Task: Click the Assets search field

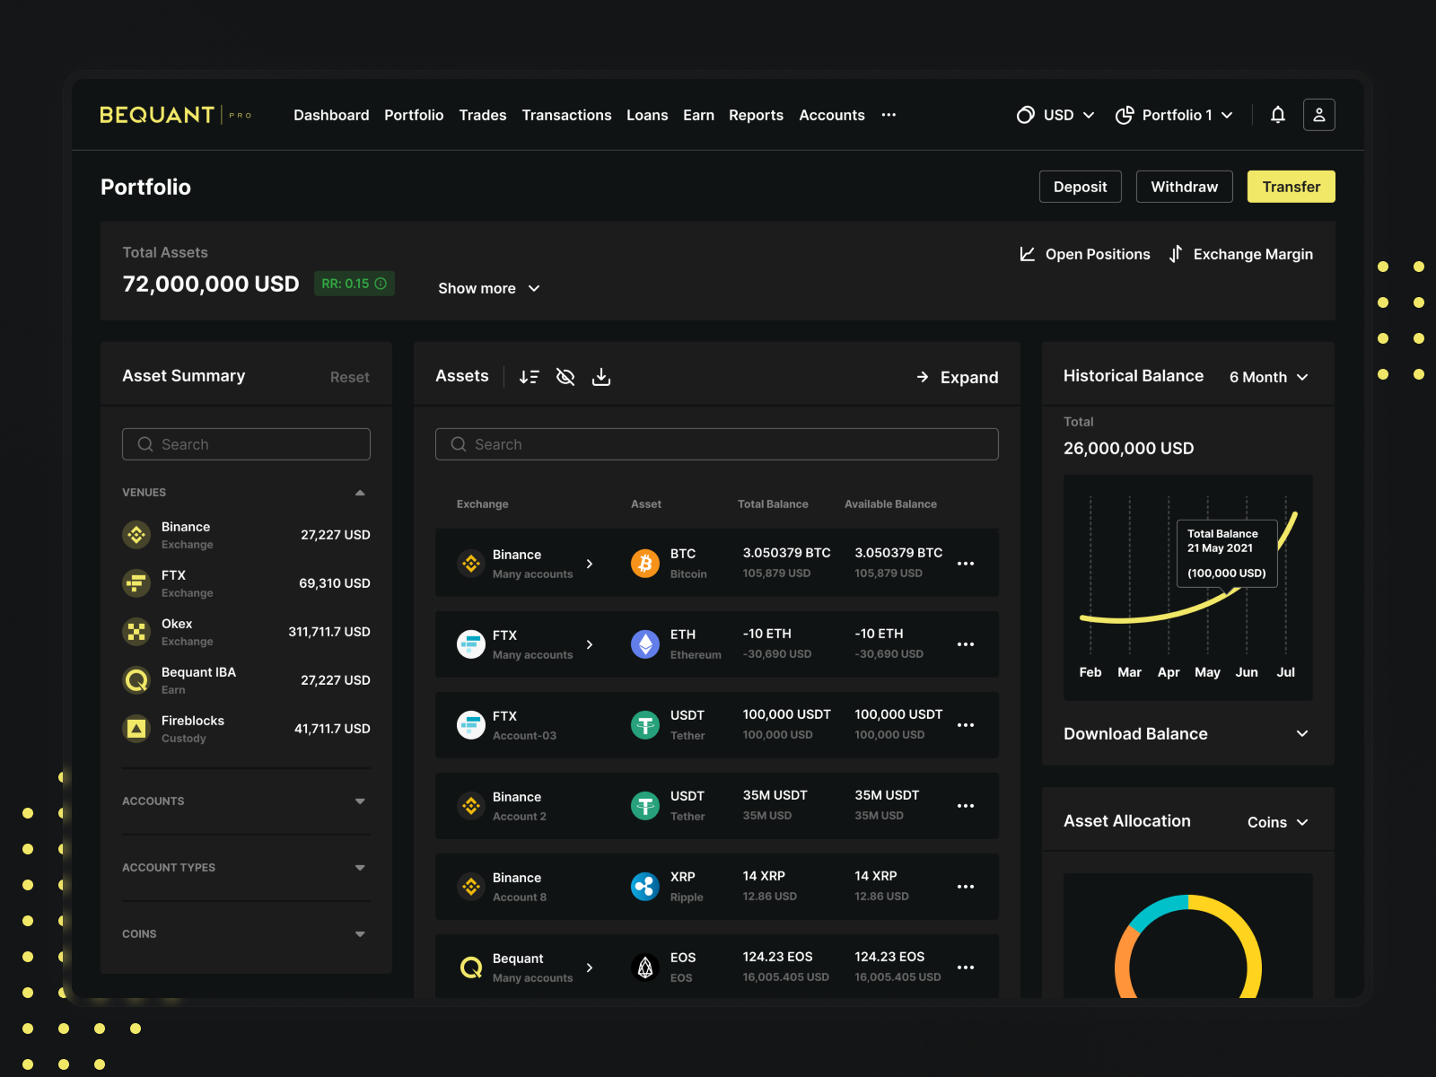Action: (x=717, y=444)
